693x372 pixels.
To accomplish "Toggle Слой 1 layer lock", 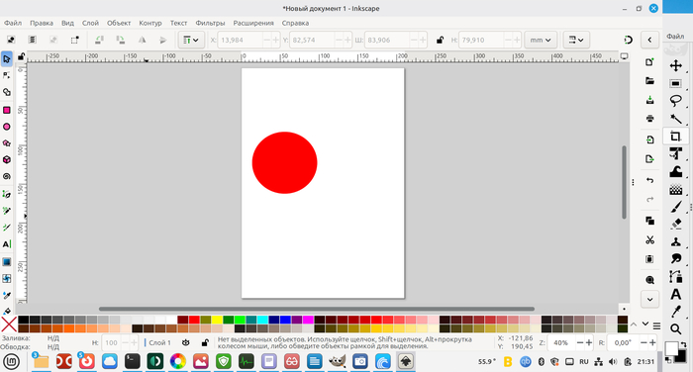I will point(205,342).
